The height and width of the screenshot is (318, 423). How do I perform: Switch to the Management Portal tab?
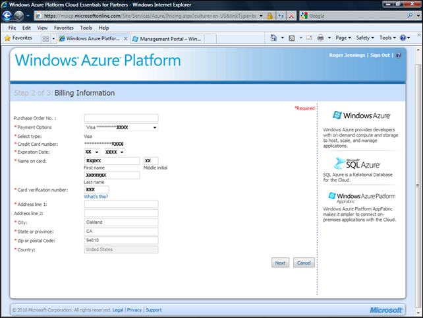coord(167,39)
